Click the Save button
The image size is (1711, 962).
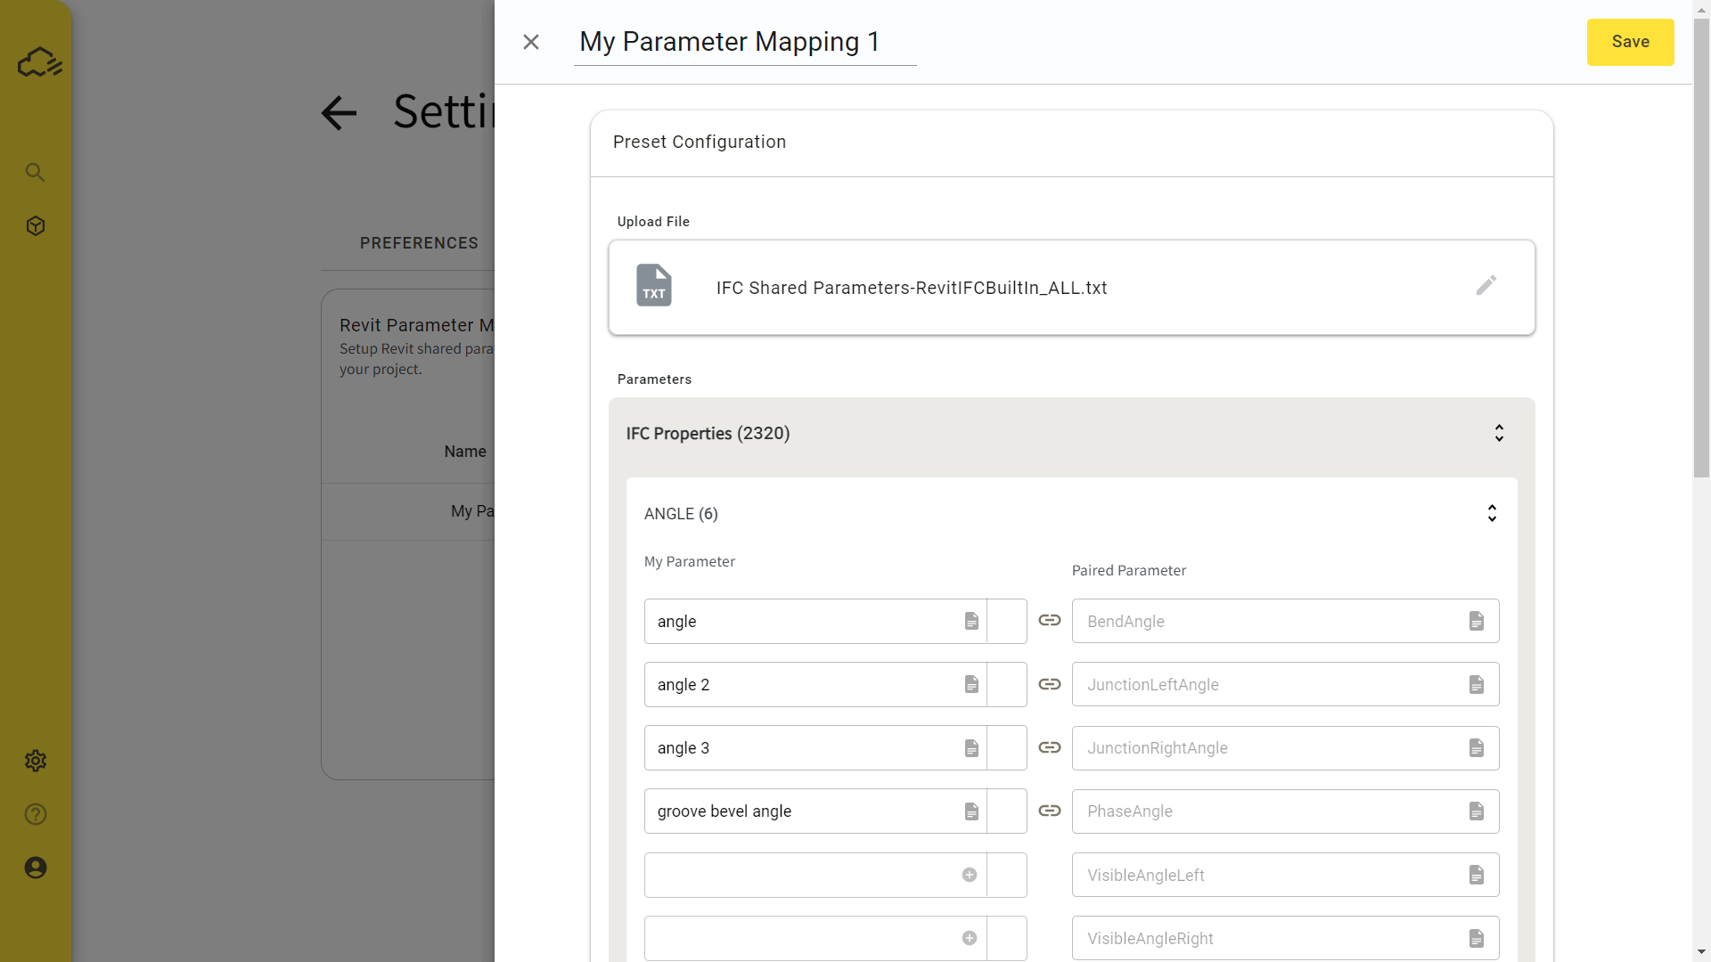(1630, 42)
